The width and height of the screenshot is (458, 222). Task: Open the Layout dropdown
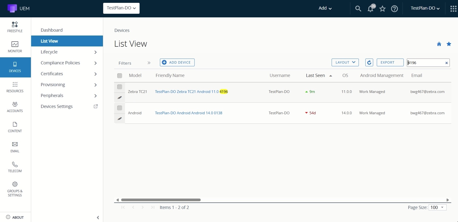tap(345, 63)
